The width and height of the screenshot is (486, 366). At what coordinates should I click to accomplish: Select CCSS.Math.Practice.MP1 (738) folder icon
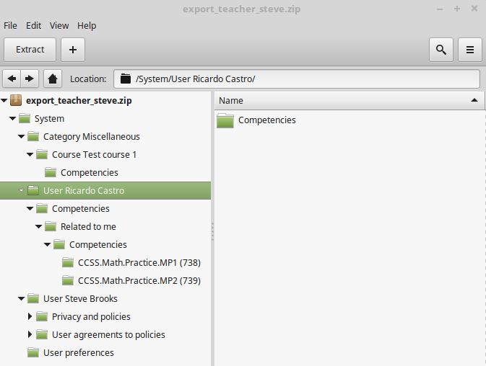[x=68, y=262]
